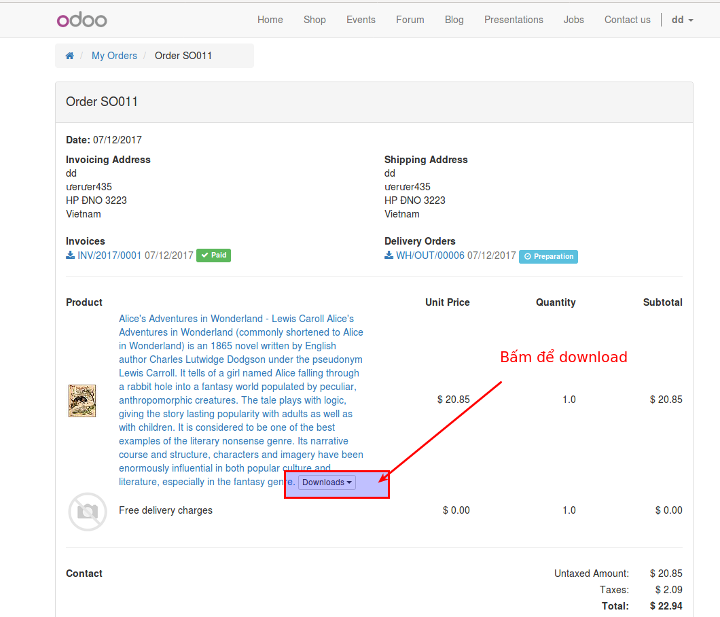Viewport: 720px width, 617px height.
Task: Click the Alice book subtotal $ 20.85
Action: pyautogui.click(x=666, y=400)
